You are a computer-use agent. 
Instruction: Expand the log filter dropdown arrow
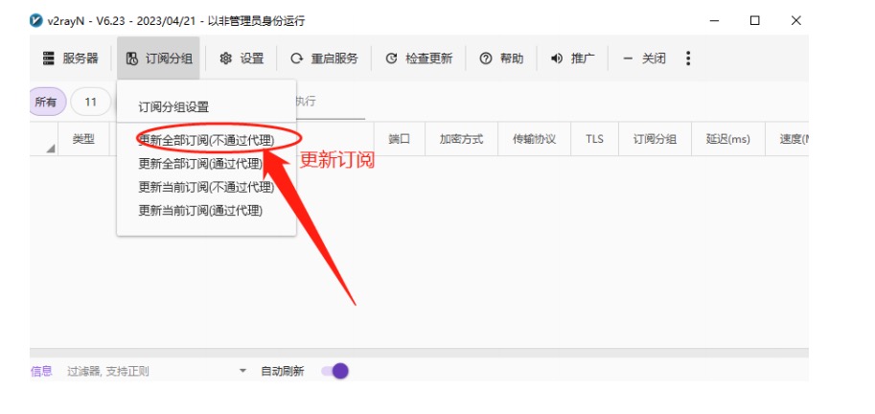pos(242,371)
